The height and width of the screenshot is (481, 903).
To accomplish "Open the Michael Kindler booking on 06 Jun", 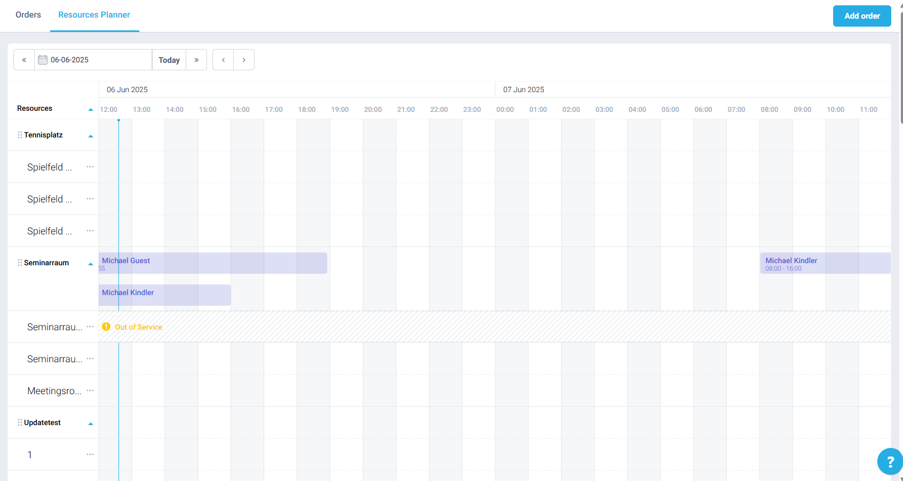I will tap(165, 295).
